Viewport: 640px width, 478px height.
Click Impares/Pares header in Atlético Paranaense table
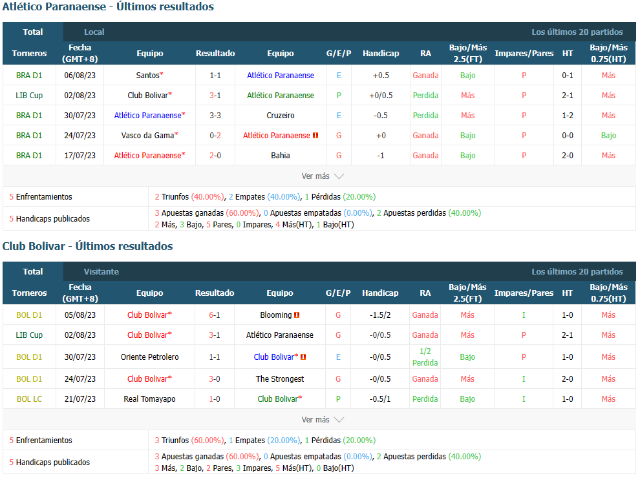(524, 53)
